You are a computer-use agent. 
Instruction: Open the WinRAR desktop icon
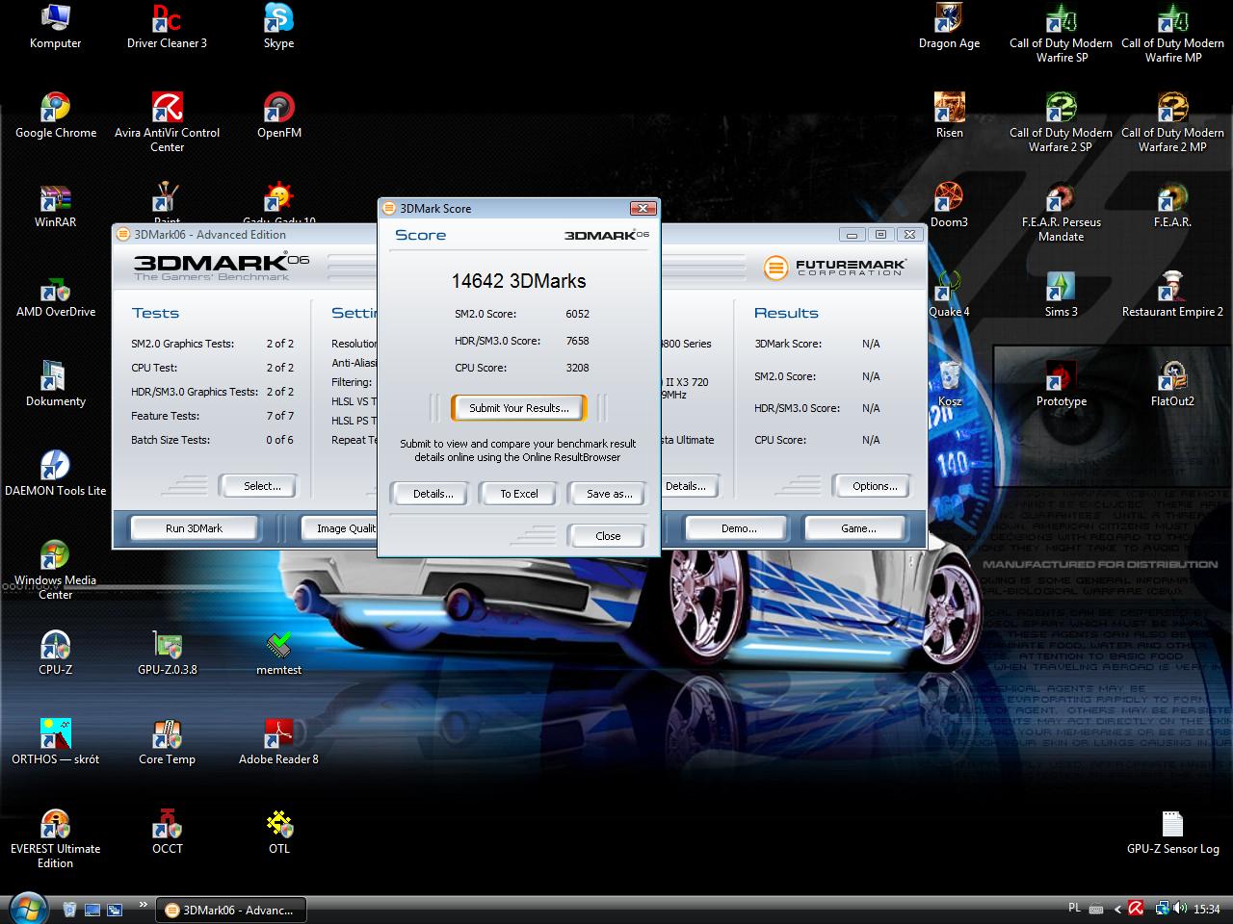pyautogui.click(x=55, y=205)
